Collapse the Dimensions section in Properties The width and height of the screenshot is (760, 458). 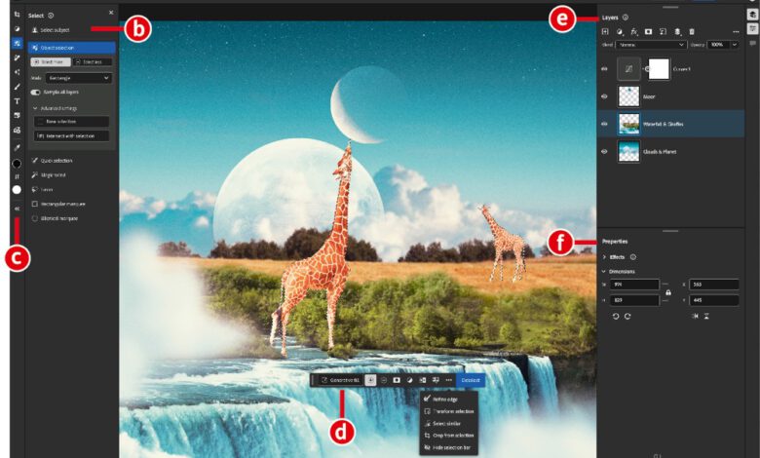604,272
